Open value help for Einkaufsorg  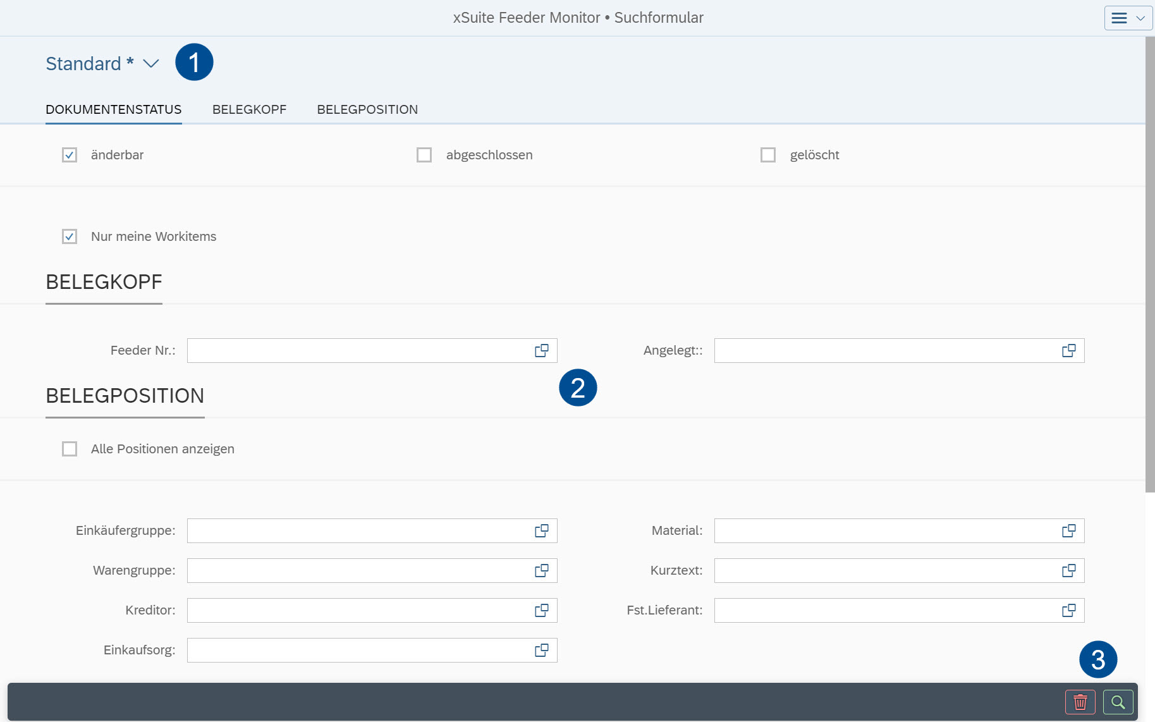(x=541, y=650)
